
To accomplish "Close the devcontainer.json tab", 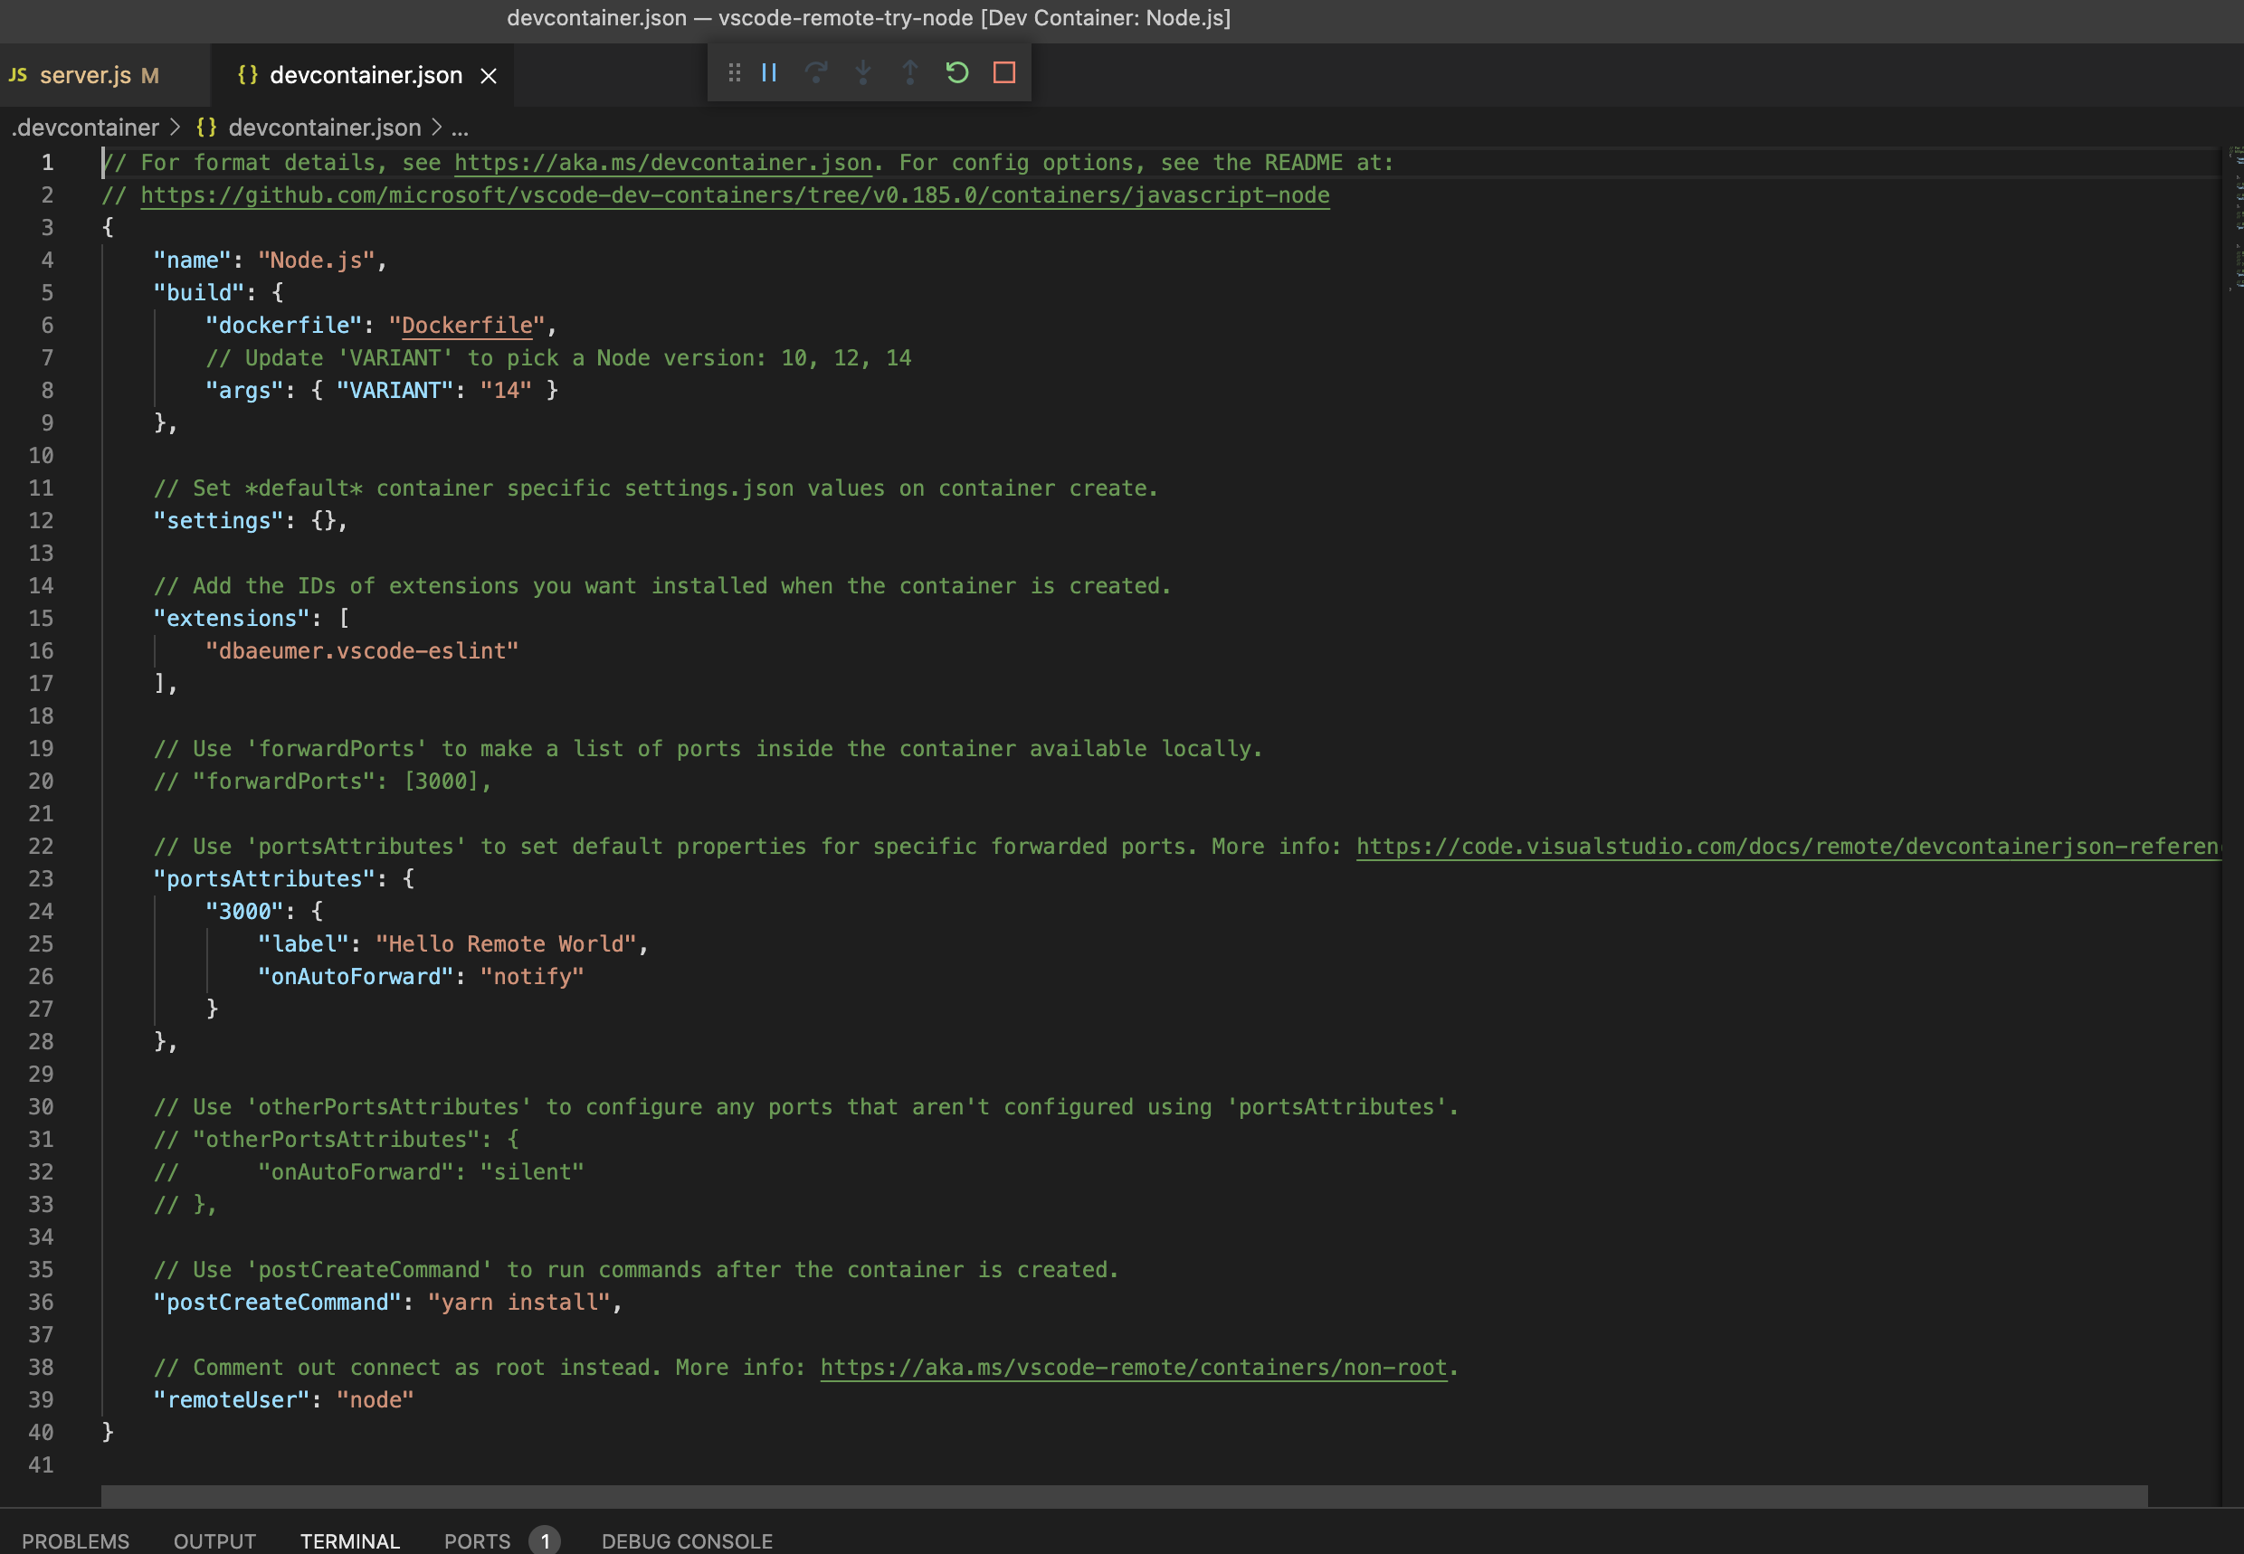I will point(489,76).
